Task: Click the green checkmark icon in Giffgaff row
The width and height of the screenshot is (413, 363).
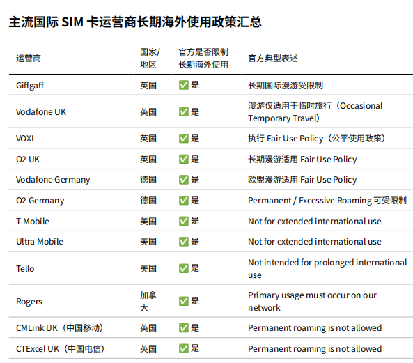Action: (184, 85)
